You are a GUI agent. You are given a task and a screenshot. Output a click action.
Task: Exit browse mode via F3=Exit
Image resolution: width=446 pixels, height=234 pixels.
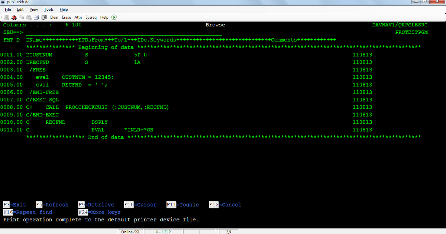coord(14,204)
